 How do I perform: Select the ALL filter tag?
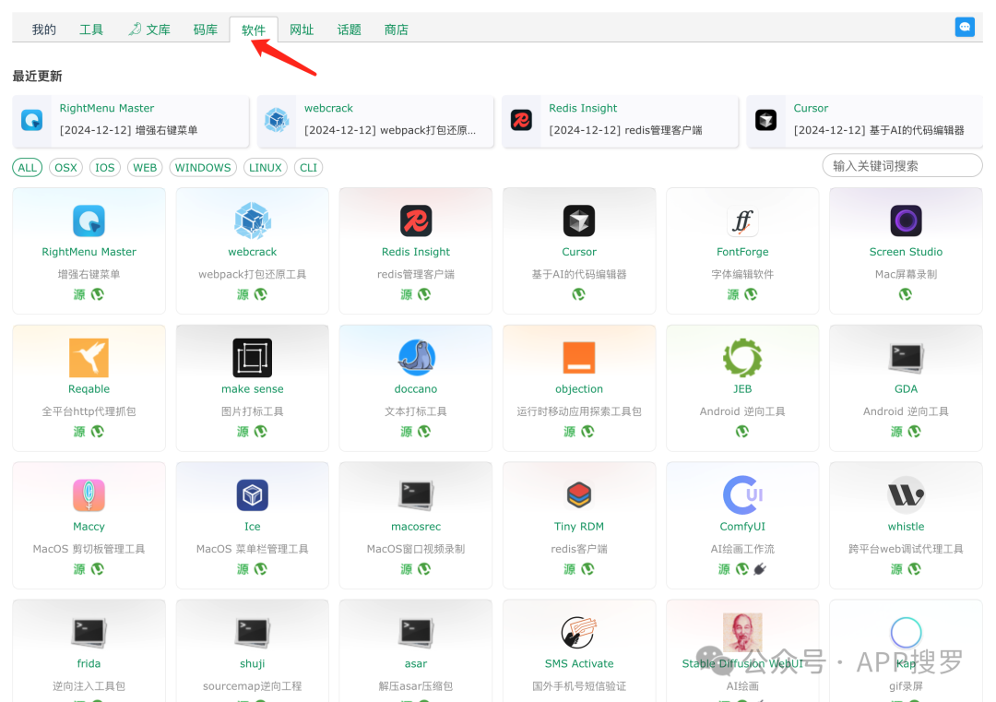pyautogui.click(x=28, y=168)
